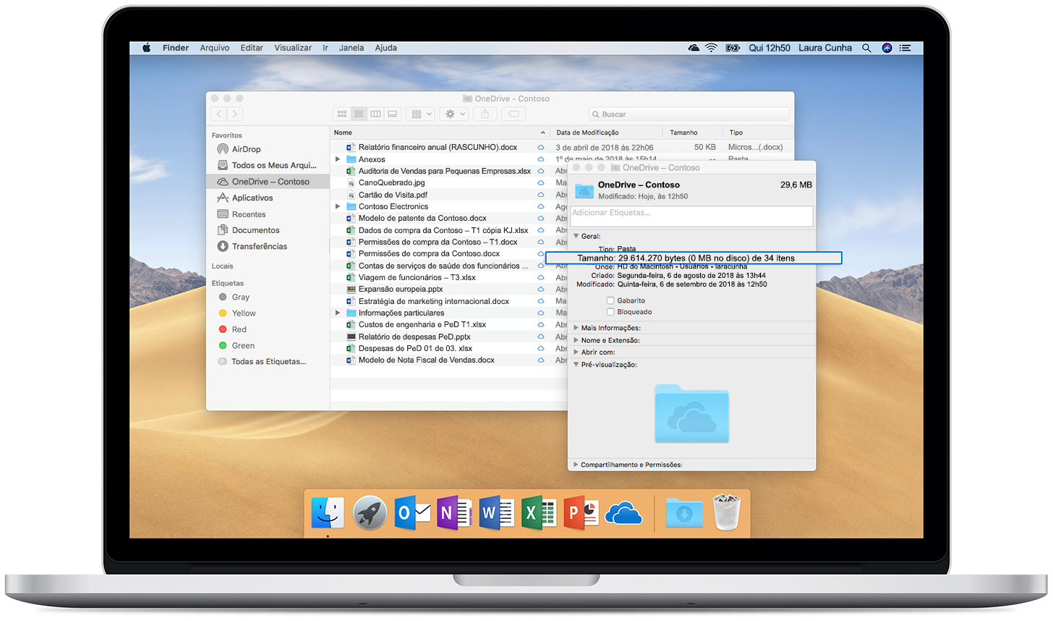Collapse the Pré-visualização section
The image size is (1053, 621).
point(576,365)
